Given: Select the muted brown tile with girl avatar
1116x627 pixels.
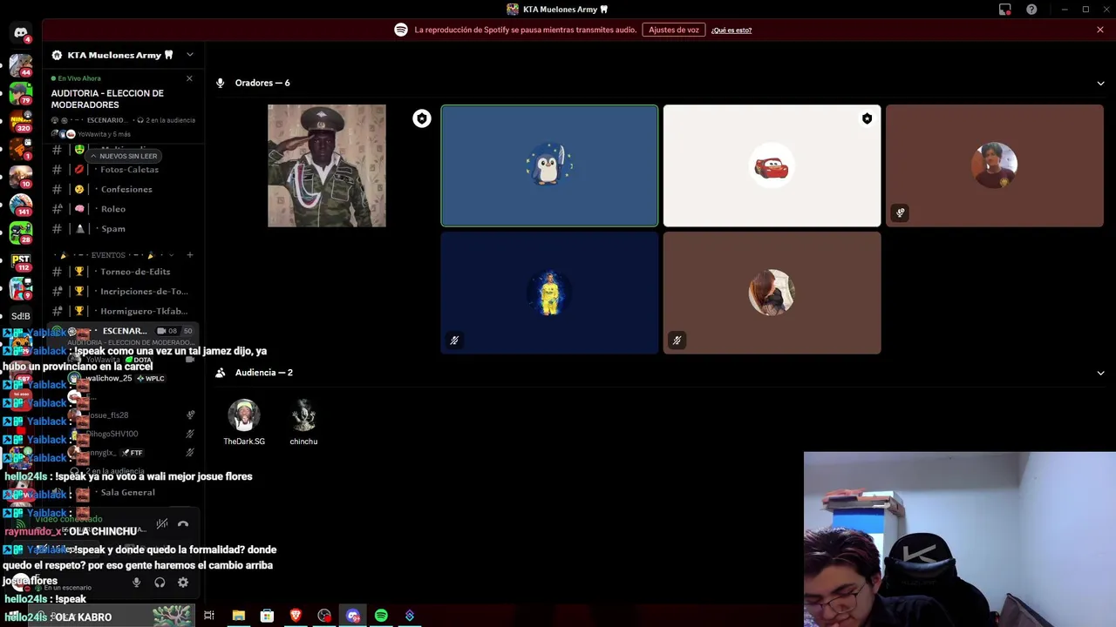Looking at the screenshot, I should coord(772,293).
